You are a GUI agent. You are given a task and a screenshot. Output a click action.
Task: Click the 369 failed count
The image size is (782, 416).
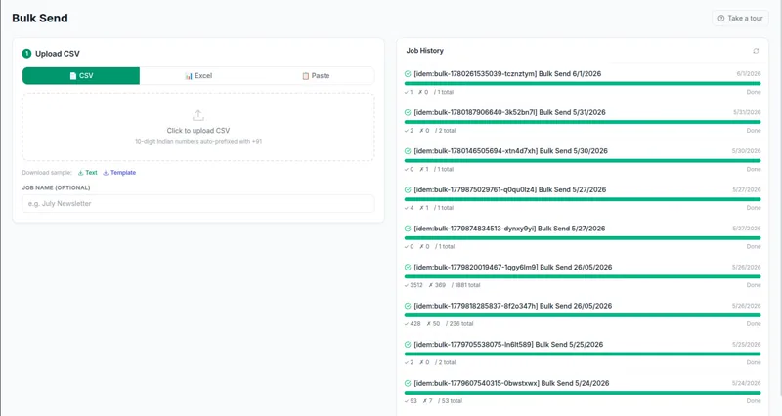coord(437,285)
